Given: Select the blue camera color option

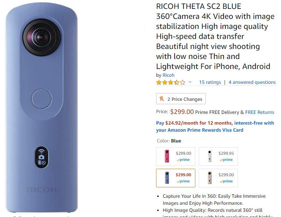Looking at the screenshot, I should click(176, 178).
